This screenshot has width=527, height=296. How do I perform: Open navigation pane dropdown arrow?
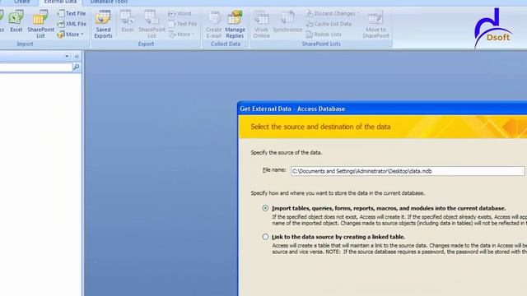click(x=67, y=56)
